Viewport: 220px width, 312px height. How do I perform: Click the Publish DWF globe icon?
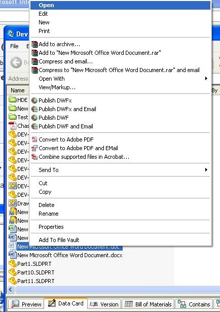[34, 118]
